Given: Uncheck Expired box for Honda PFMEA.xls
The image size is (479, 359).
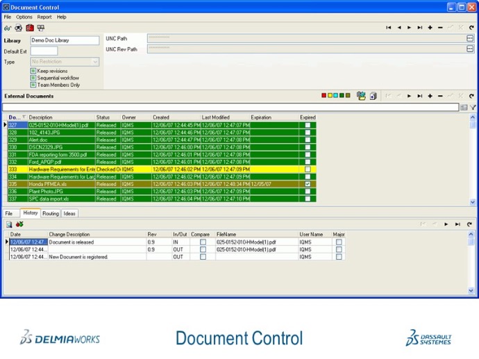Looking at the screenshot, I should [308, 184].
